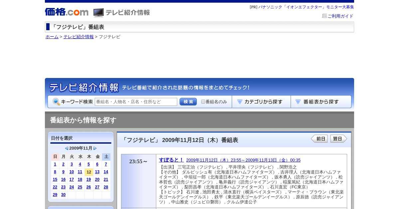Select November 10 in the calendar
The height and width of the screenshot is (209, 399).
click(x=71, y=172)
